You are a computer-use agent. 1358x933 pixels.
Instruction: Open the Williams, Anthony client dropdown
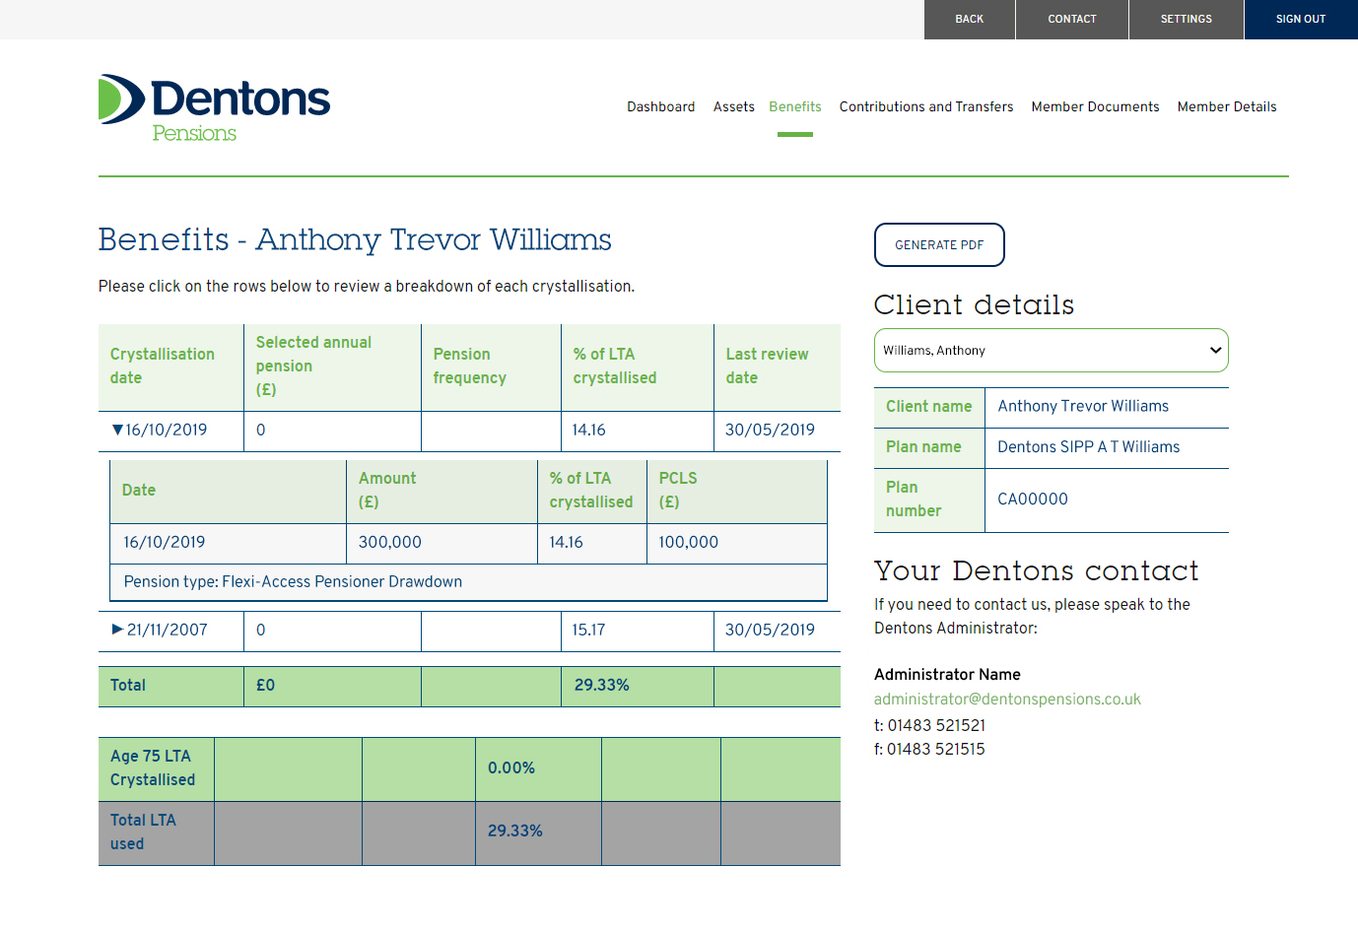click(x=1052, y=351)
